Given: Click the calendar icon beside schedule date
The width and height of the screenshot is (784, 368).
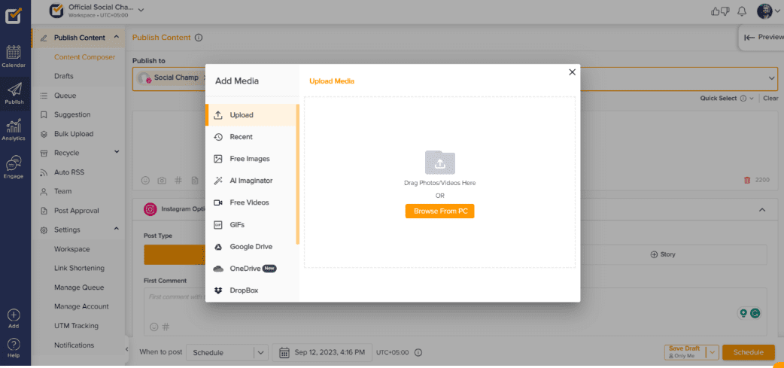Looking at the screenshot, I should [285, 352].
